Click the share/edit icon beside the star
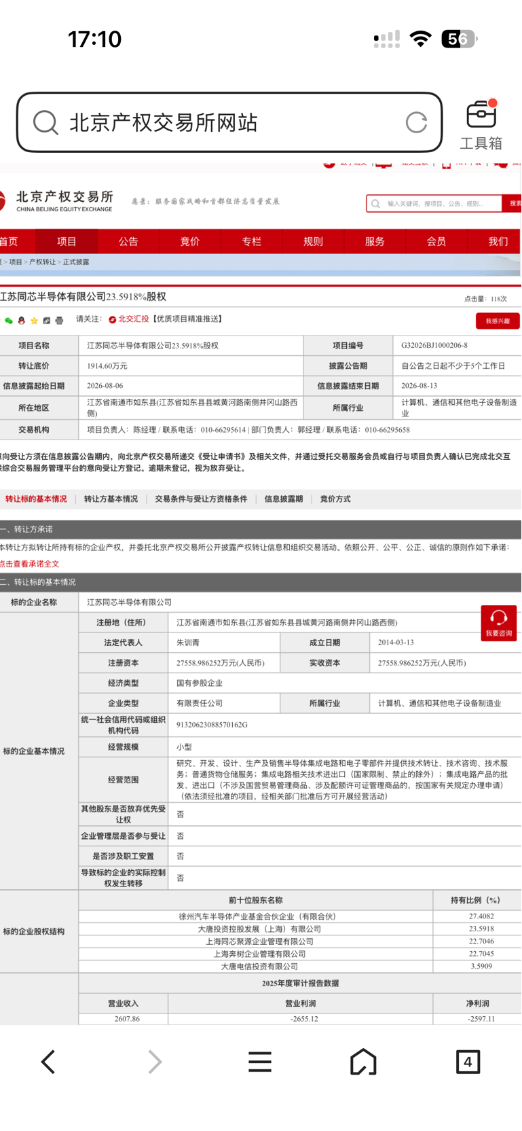Screen dimensions: 522x1131 click(x=46, y=321)
